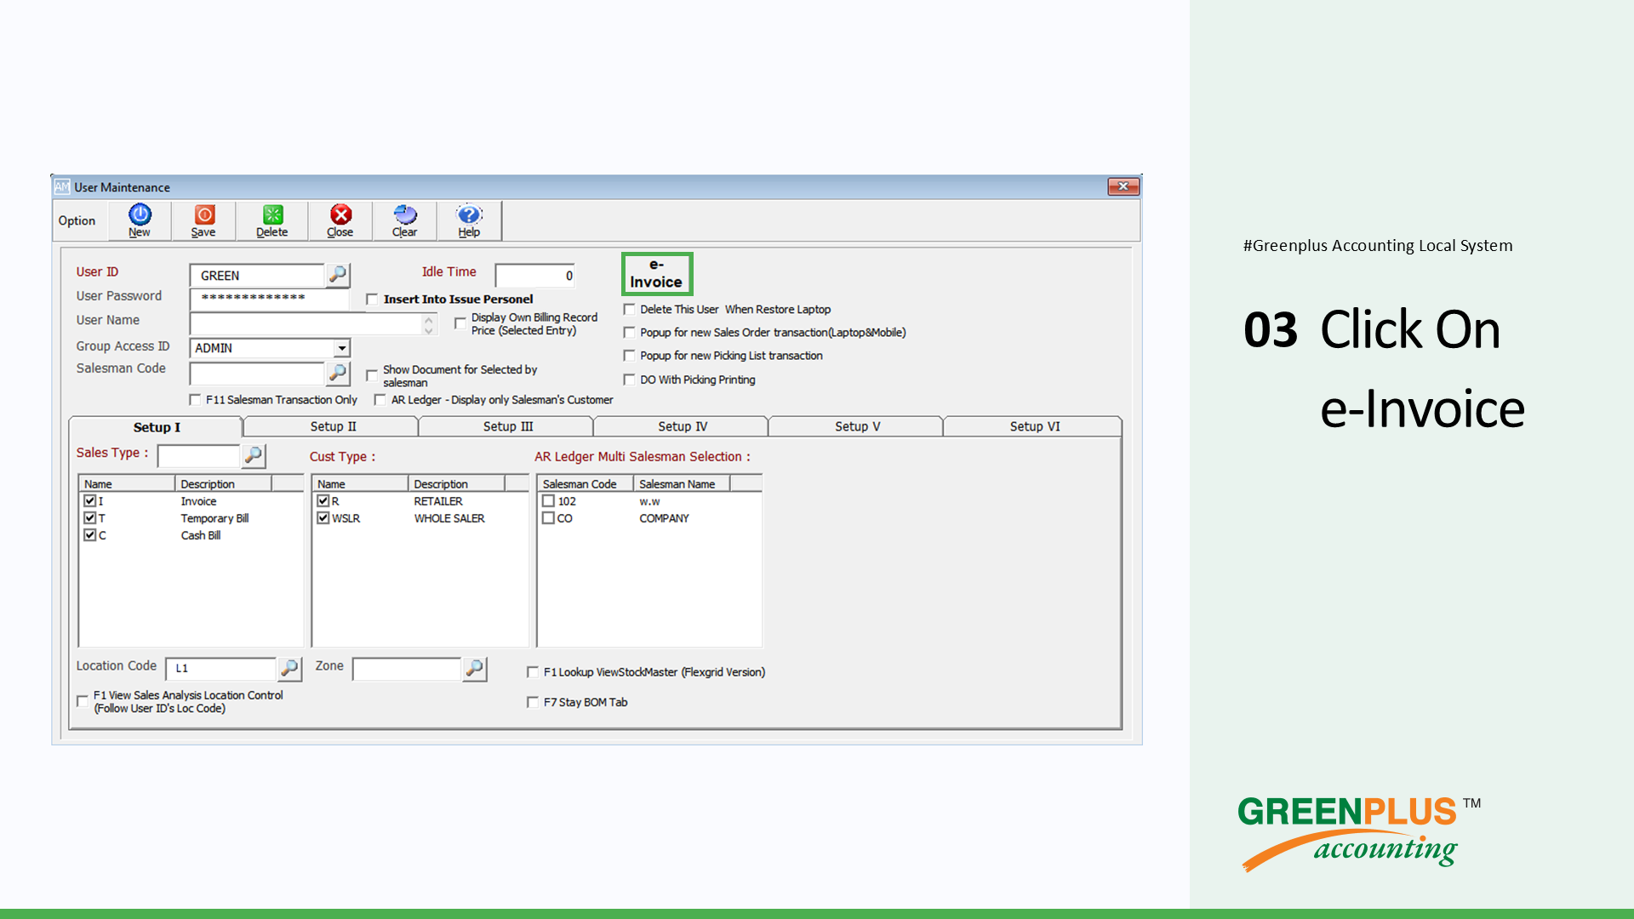The height and width of the screenshot is (919, 1634).
Task: Switch to the Setup II tab
Action: point(333,426)
